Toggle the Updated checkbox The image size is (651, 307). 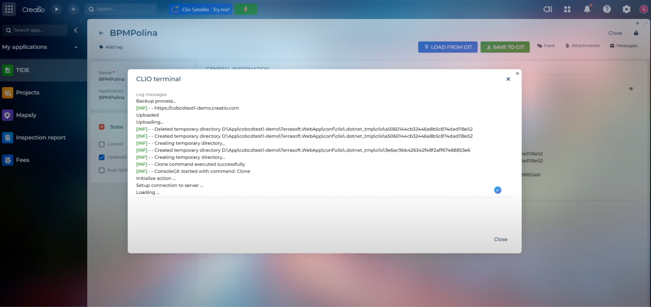102,157
